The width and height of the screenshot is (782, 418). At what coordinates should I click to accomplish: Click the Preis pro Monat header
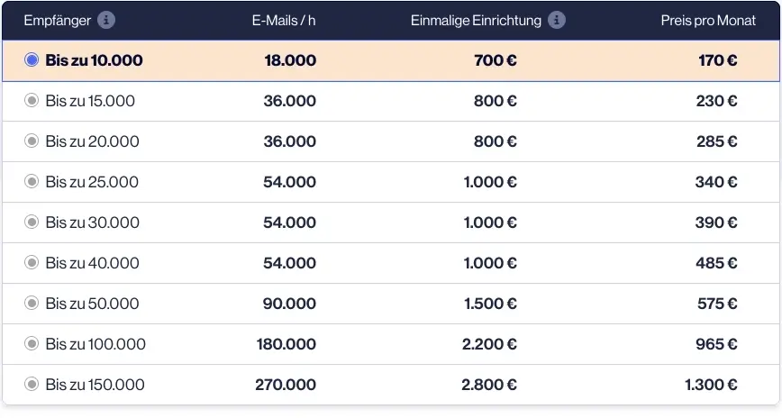[708, 21]
